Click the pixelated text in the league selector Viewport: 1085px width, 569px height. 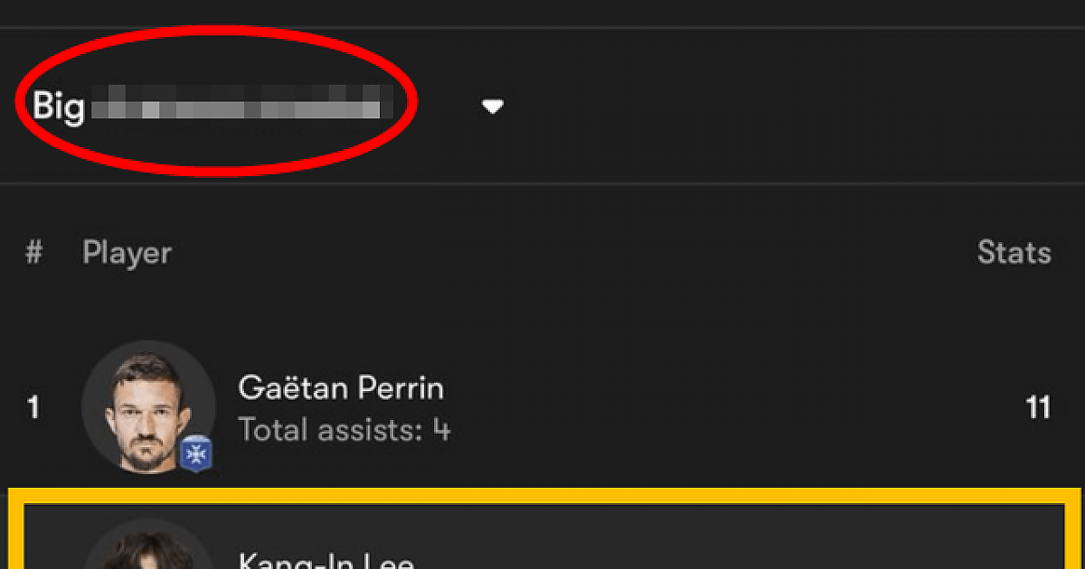click(x=240, y=104)
